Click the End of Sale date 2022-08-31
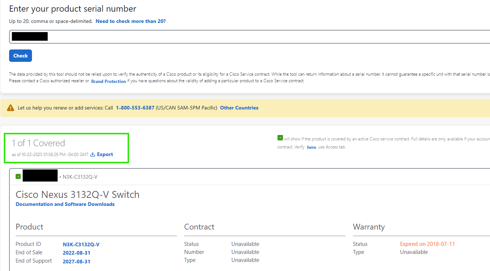The height and width of the screenshot is (271, 490). [77, 253]
